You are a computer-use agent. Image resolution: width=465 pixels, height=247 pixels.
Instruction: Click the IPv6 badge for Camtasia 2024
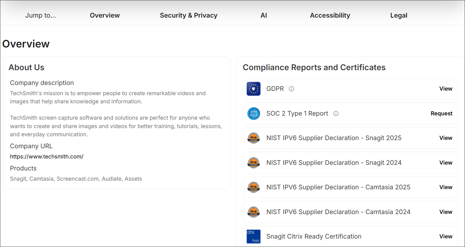click(253, 212)
